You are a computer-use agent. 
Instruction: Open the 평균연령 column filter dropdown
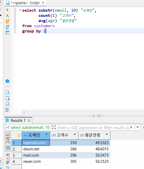pyautogui.click(x=107, y=135)
